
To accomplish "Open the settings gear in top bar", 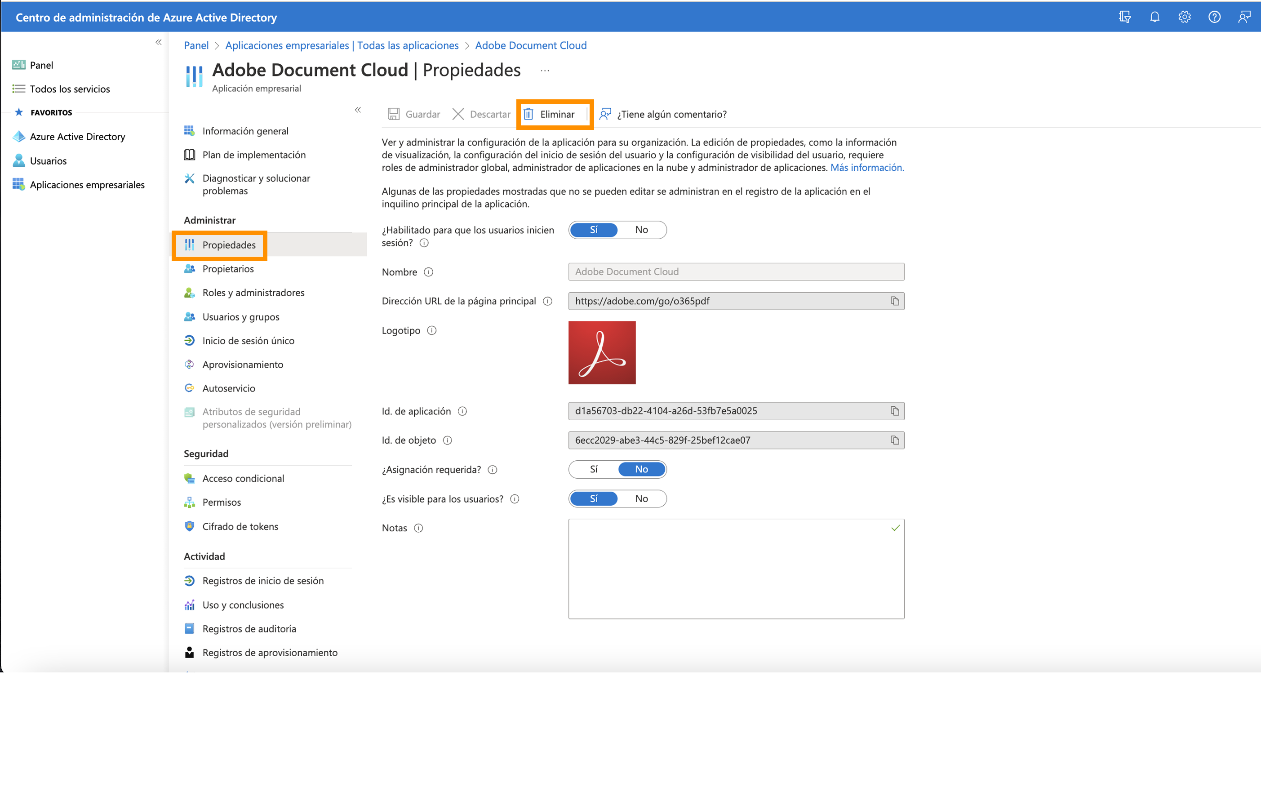I will tap(1185, 16).
